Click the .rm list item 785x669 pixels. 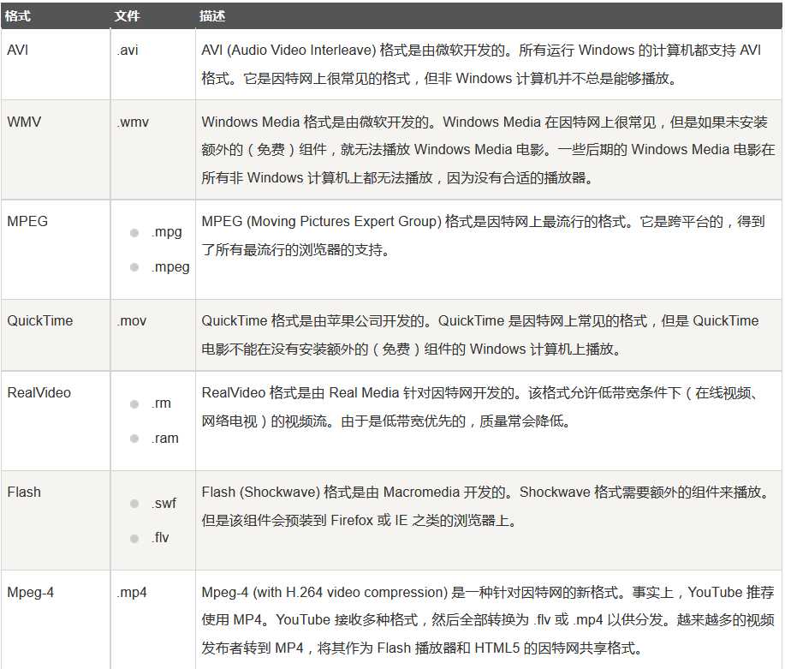click(x=161, y=403)
